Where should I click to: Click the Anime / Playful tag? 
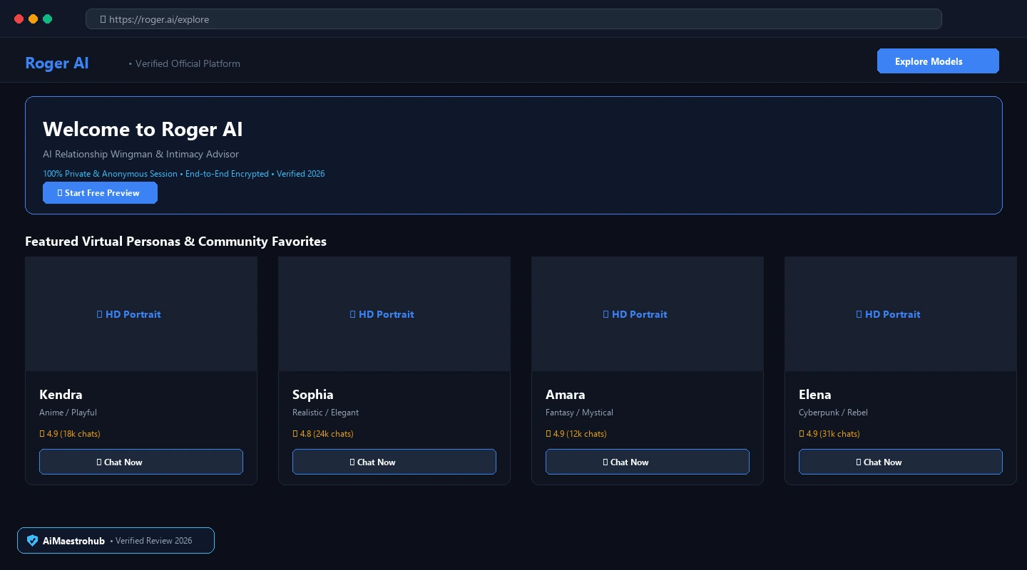(68, 413)
